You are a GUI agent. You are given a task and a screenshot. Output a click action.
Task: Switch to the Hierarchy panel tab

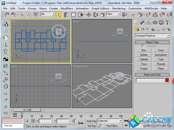pos(149,23)
